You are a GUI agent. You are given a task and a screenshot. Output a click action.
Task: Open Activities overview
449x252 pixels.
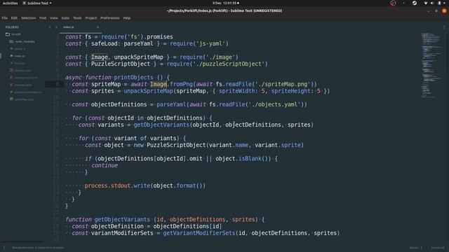[10, 3]
